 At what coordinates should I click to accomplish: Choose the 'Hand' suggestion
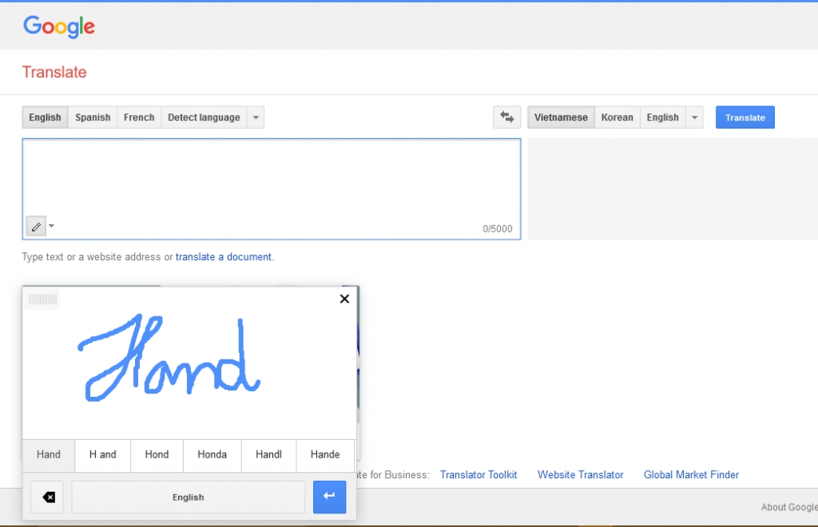[49, 454]
